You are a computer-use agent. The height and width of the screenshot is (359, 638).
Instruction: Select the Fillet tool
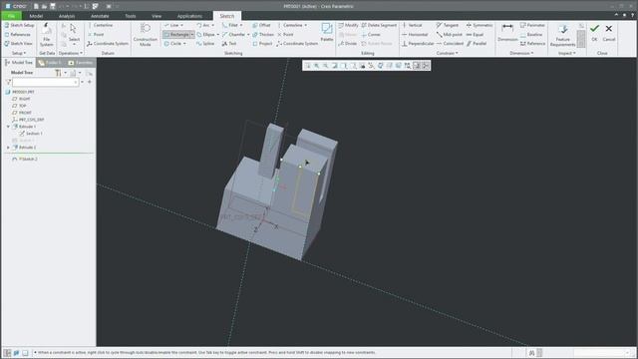(230, 25)
